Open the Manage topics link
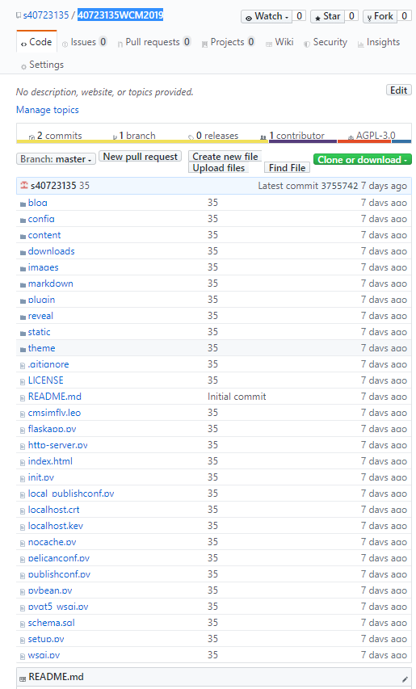This screenshot has height=689, width=416. click(x=48, y=110)
